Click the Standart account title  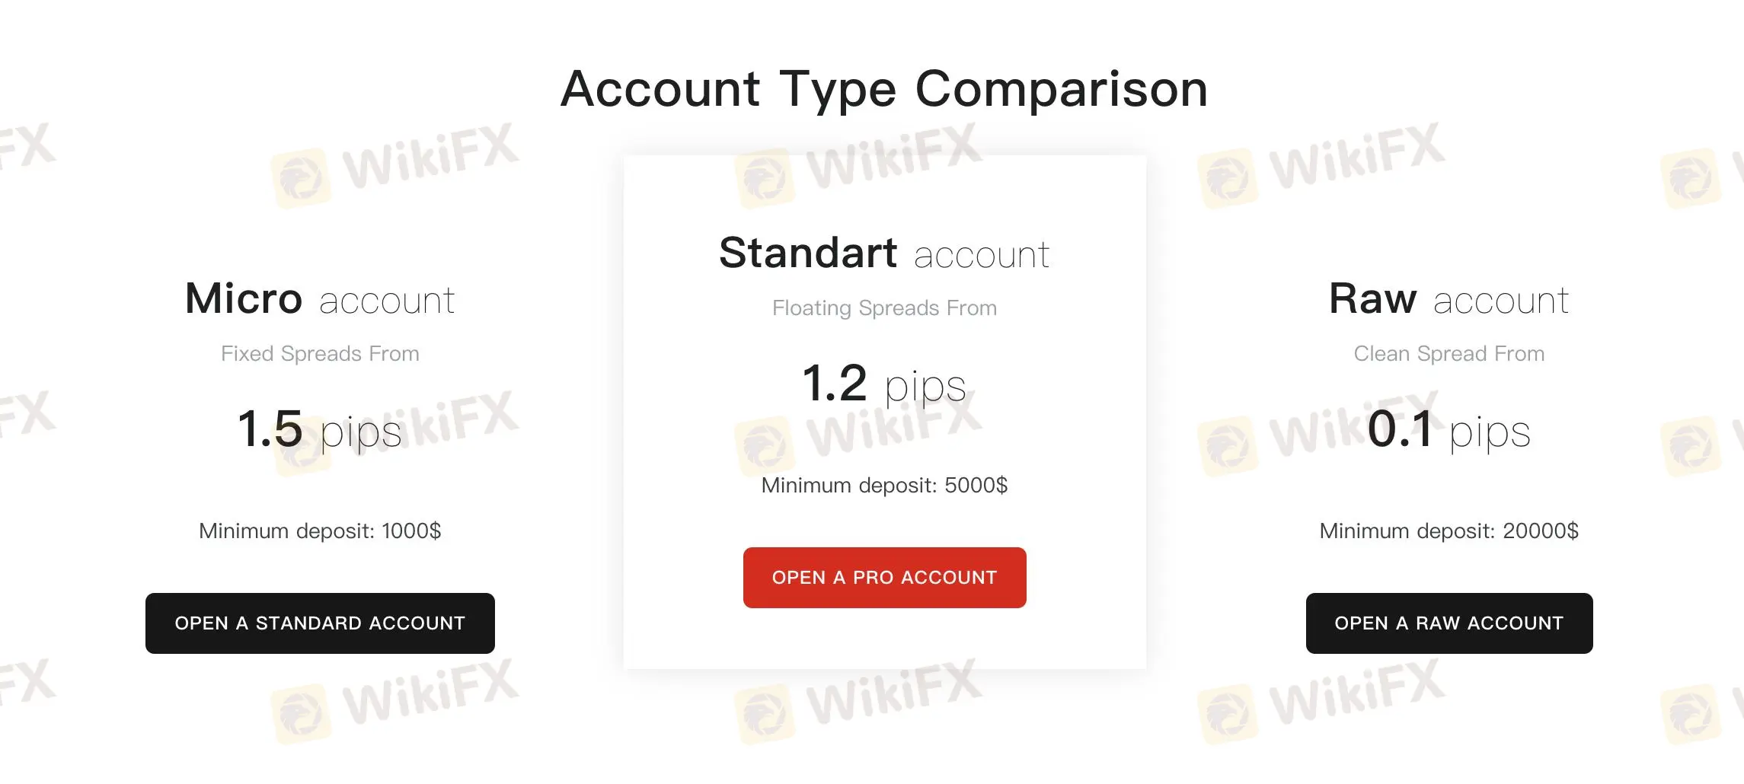click(883, 253)
